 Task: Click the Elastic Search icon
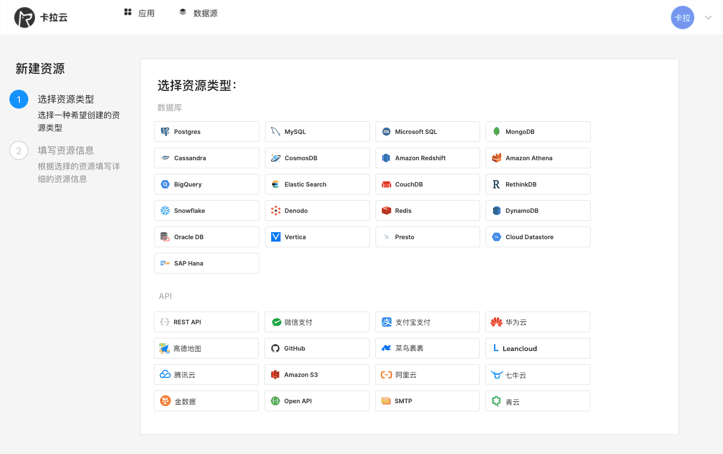(275, 184)
